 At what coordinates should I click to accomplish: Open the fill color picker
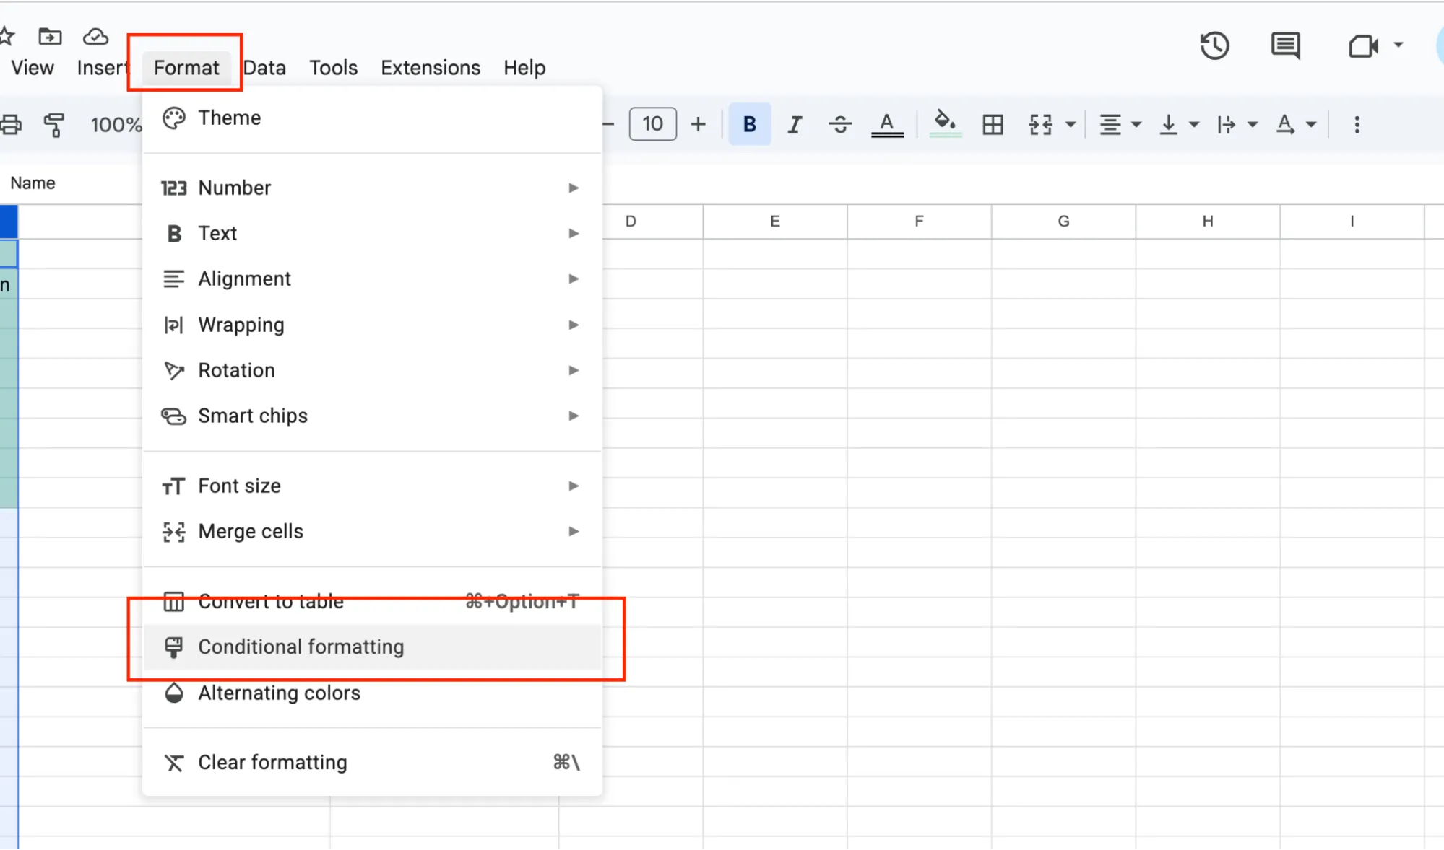tap(946, 124)
